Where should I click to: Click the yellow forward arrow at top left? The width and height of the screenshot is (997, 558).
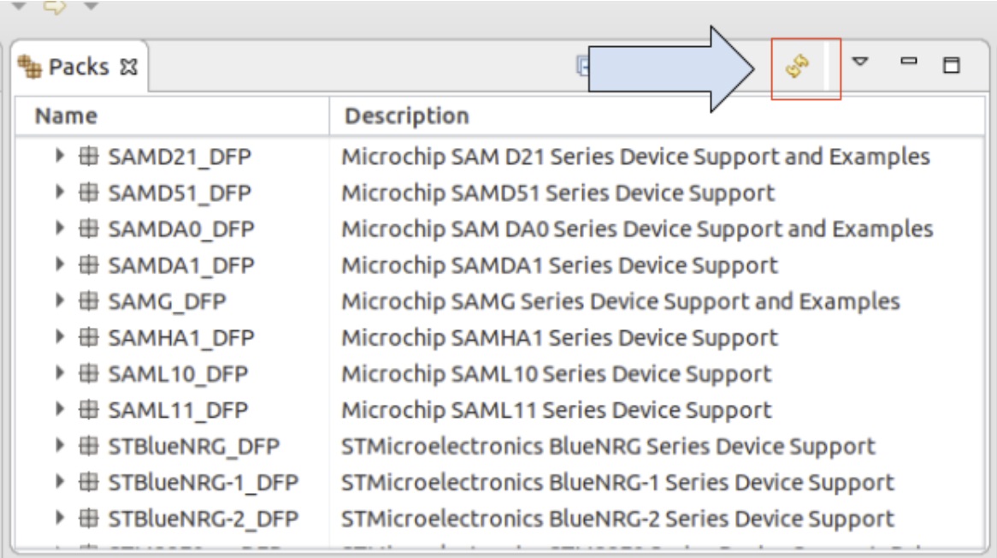click(x=56, y=7)
